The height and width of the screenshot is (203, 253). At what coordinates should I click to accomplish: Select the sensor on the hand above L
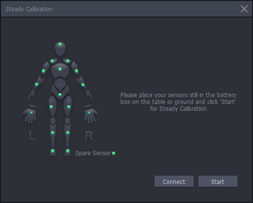tap(31, 113)
